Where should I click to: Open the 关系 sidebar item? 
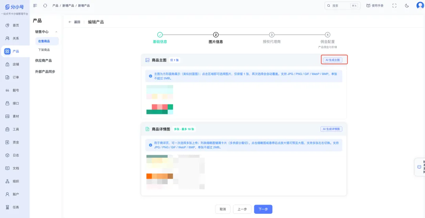[15, 38]
